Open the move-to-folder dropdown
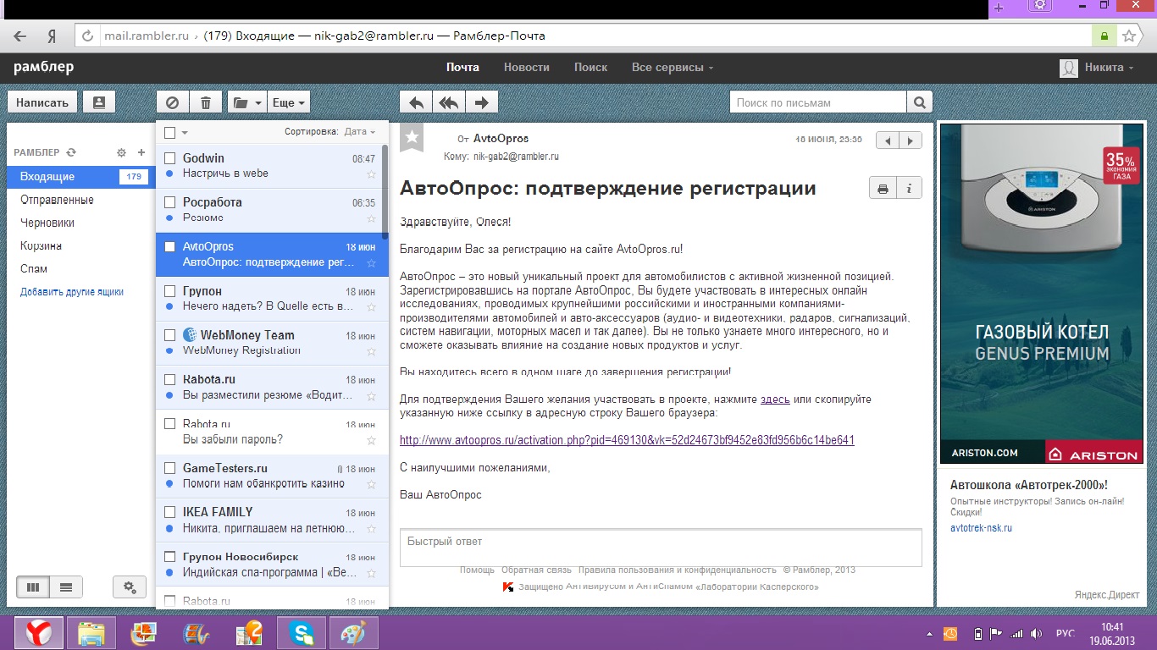 click(246, 102)
